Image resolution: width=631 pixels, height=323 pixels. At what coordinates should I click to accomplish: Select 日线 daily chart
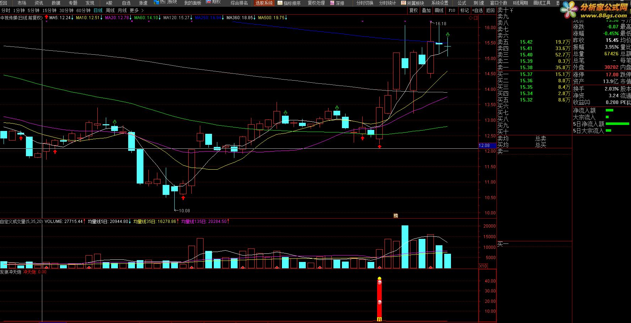[x=98, y=11]
